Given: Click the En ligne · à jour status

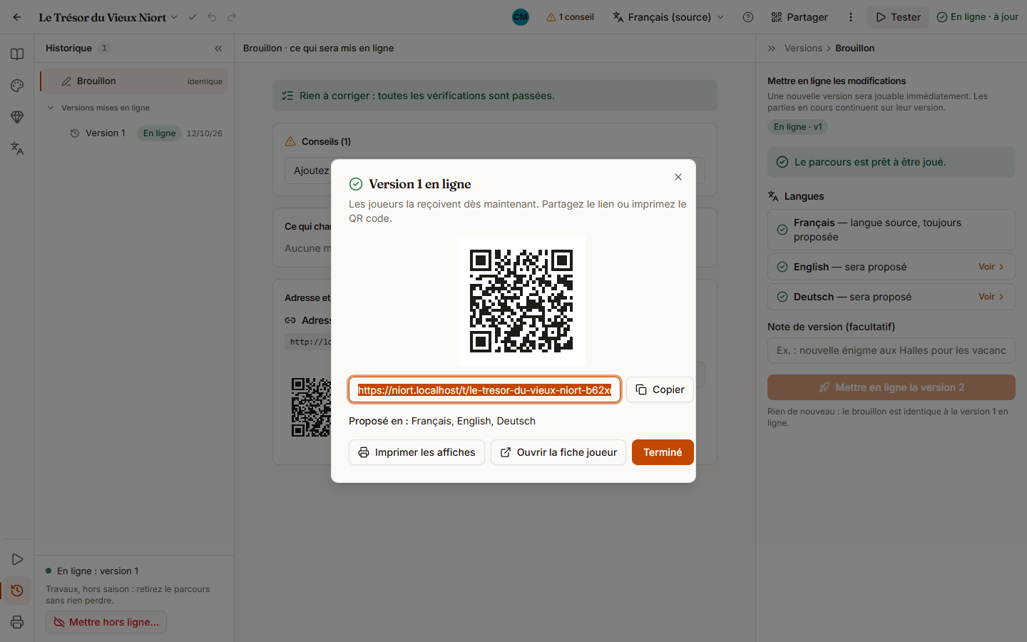Looking at the screenshot, I should (x=977, y=17).
